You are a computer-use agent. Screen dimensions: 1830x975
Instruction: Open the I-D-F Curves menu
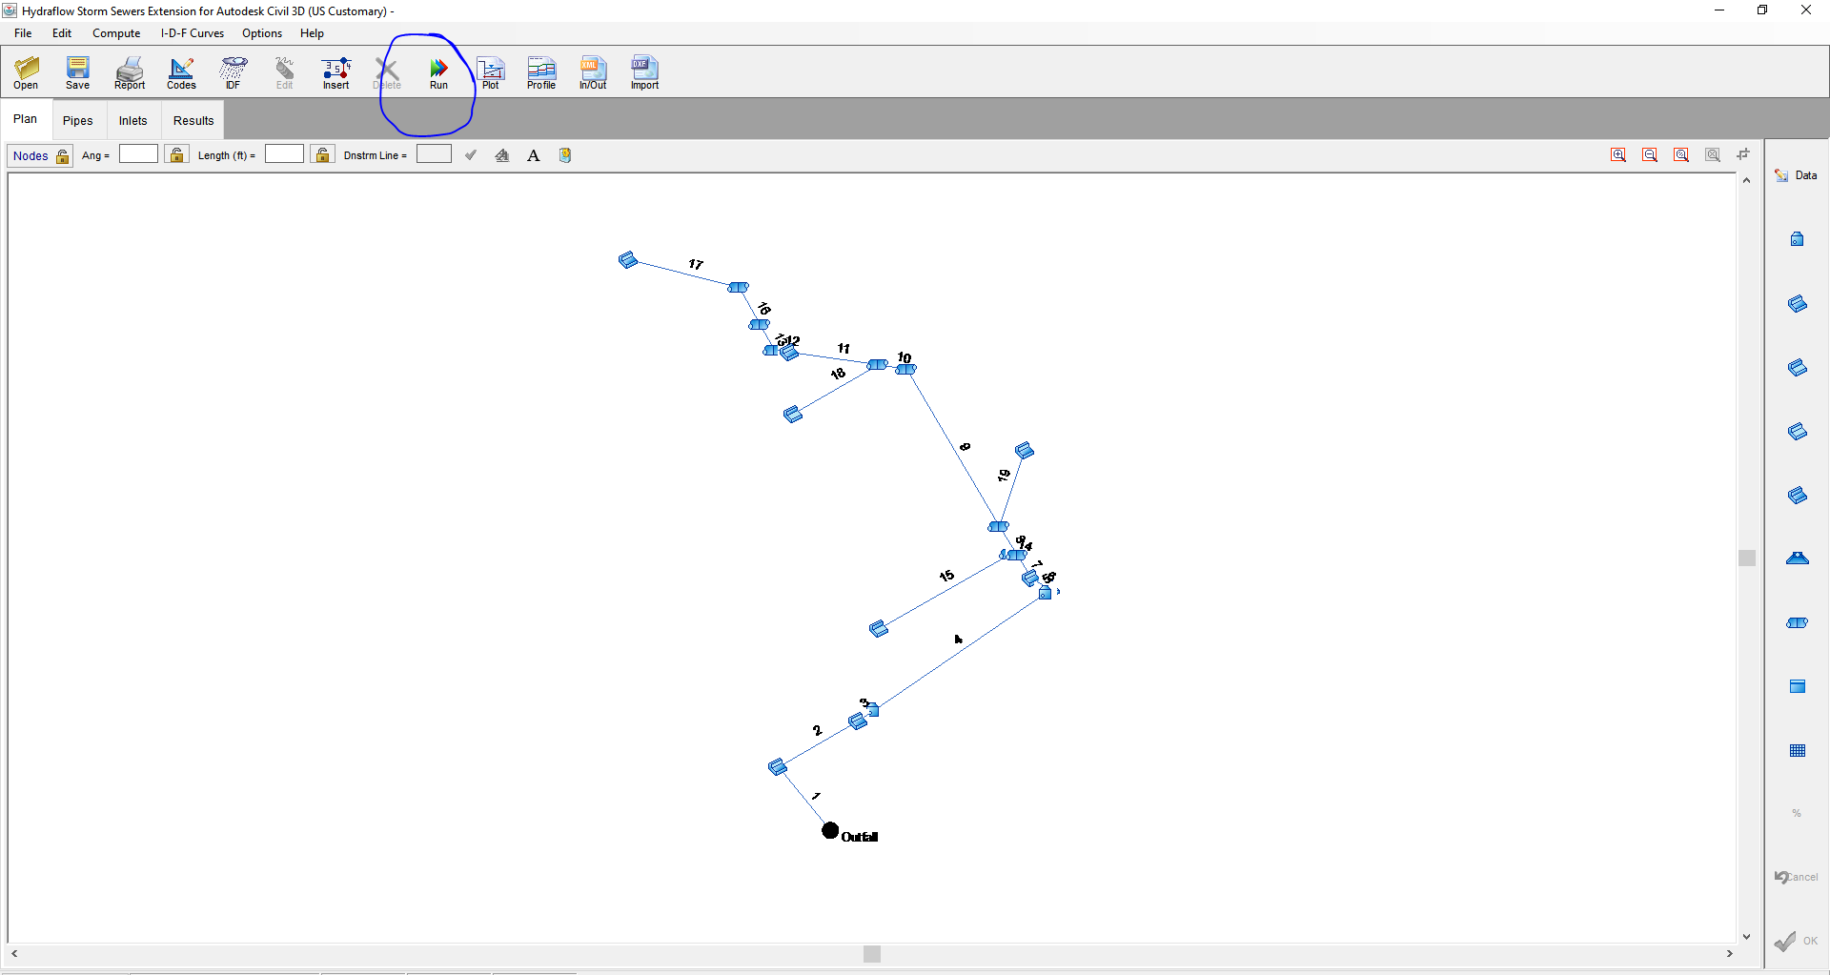[x=192, y=32]
